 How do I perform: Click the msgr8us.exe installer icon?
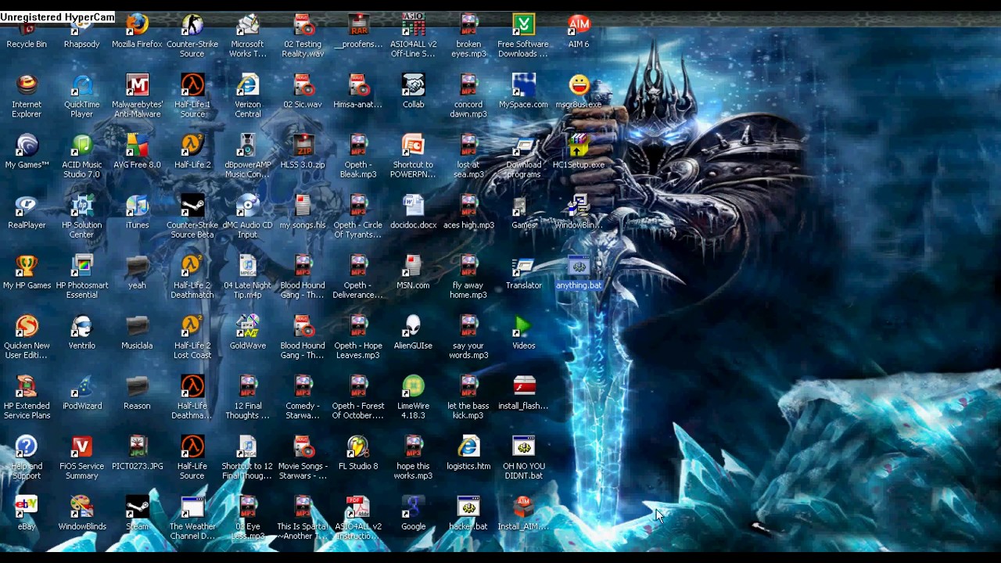579,91
